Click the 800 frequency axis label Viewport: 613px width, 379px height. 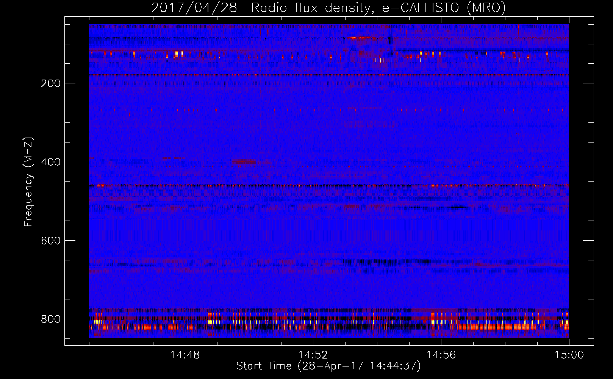51,319
